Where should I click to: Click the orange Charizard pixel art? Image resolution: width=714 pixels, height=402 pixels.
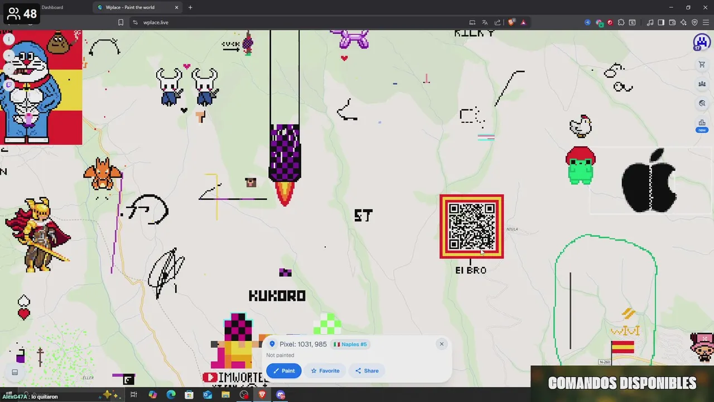point(103,174)
